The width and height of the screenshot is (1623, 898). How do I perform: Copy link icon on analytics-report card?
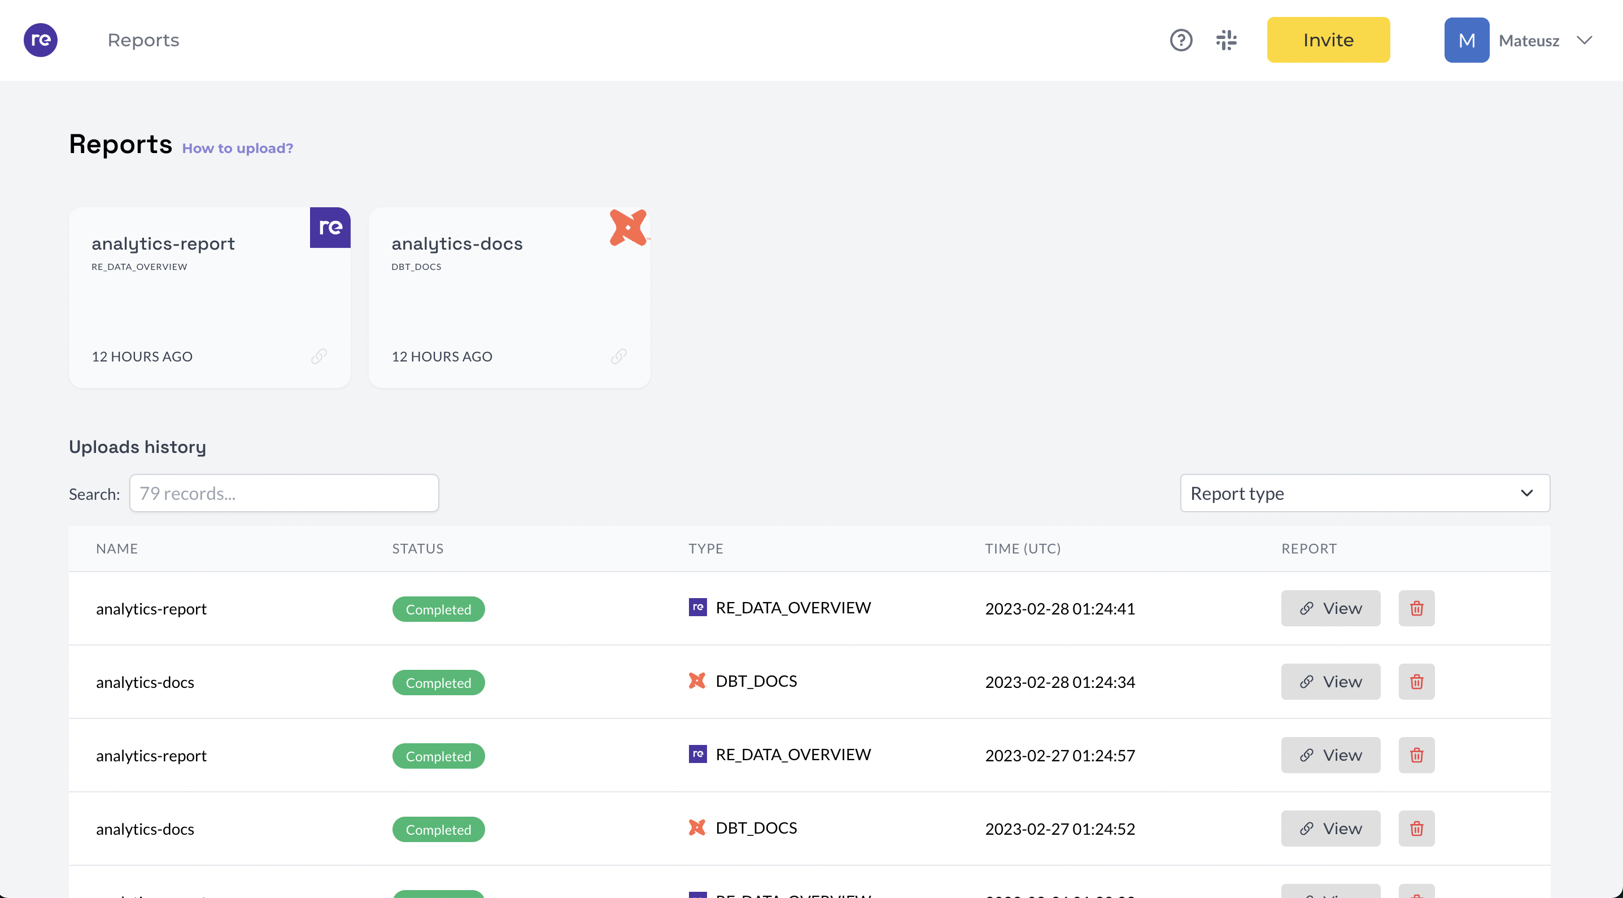(x=319, y=356)
